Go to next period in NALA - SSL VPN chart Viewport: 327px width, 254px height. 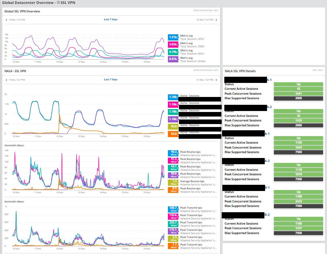pyautogui.click(x=216, y=80)
